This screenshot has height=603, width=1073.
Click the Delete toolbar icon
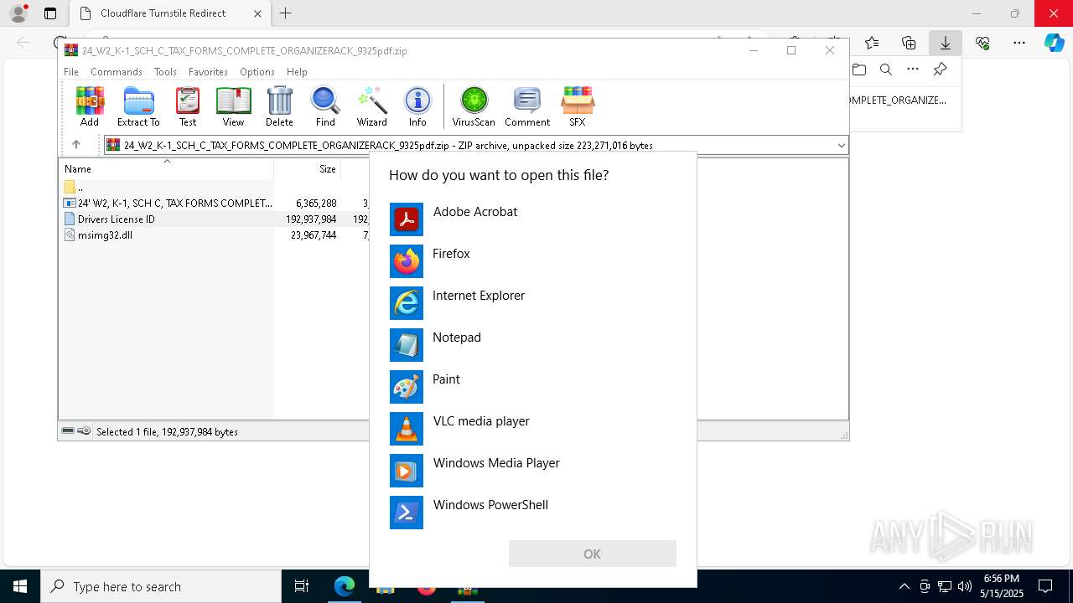pos(279,106)
